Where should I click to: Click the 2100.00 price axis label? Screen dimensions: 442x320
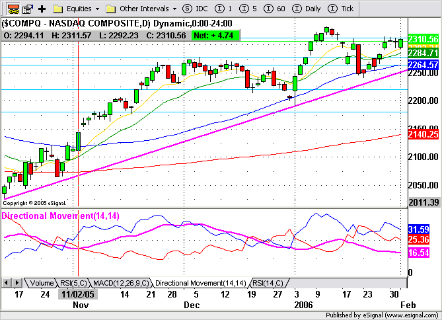[424, 157]
